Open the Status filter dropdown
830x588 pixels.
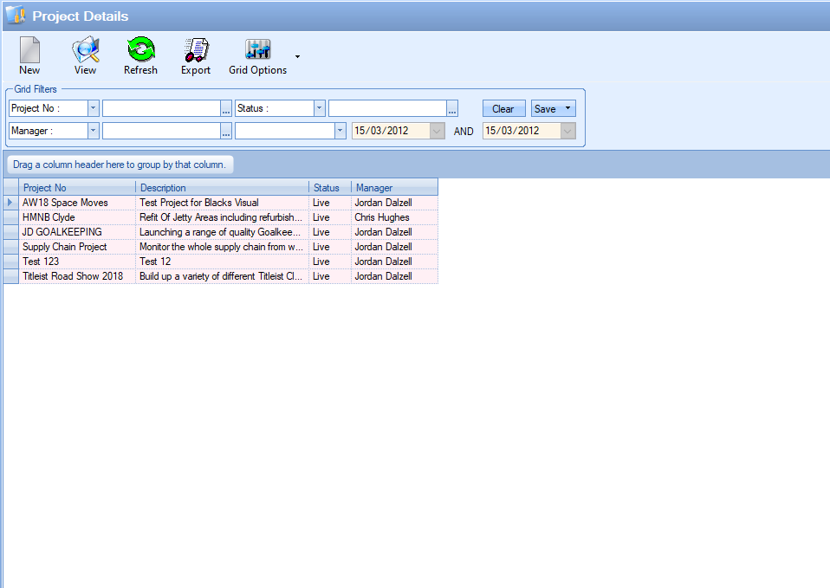319,108
